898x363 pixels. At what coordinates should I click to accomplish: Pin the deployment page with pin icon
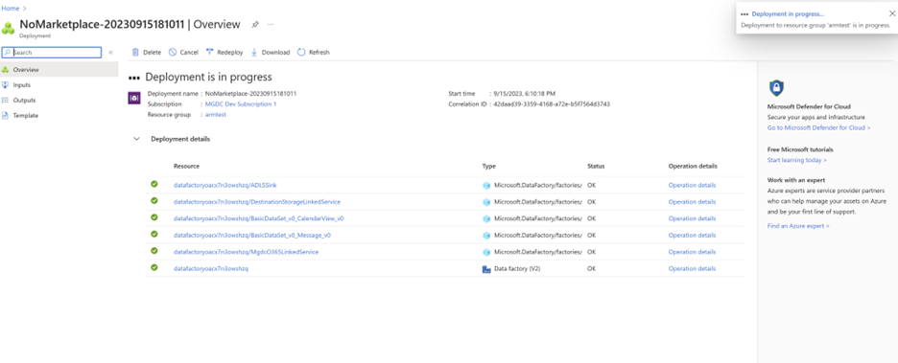(255, 24)
